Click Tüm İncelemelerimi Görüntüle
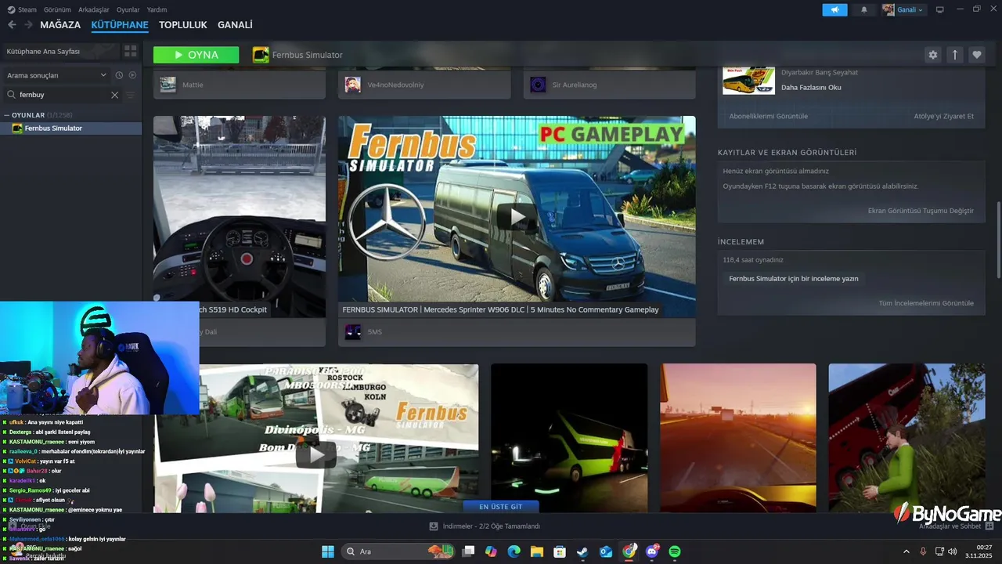 click(x=926, y=303)
